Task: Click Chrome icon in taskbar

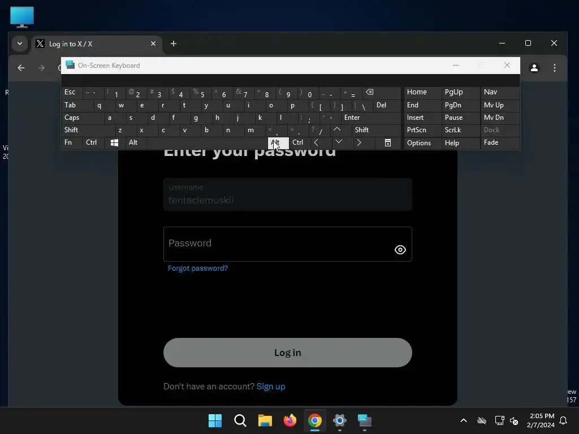Action: click(x=314, y=420)
